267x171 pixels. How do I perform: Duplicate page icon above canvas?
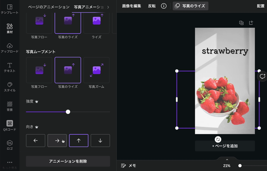click(241, 23)
